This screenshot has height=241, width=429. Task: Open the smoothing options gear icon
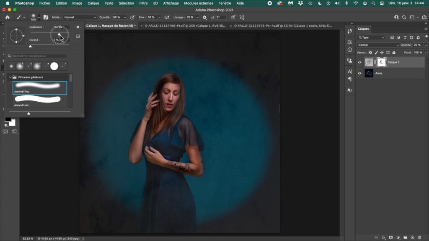point(204,18)
